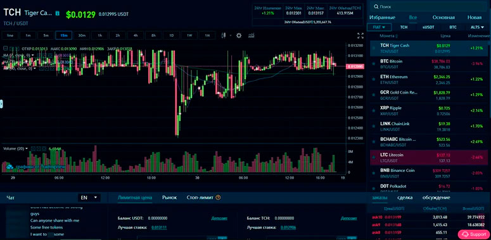
Task: Select the Рынок order tab
Action: tap(169, 198)
